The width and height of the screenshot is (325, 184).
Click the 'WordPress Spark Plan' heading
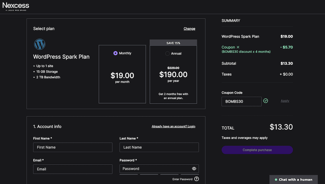pos(61,57)
